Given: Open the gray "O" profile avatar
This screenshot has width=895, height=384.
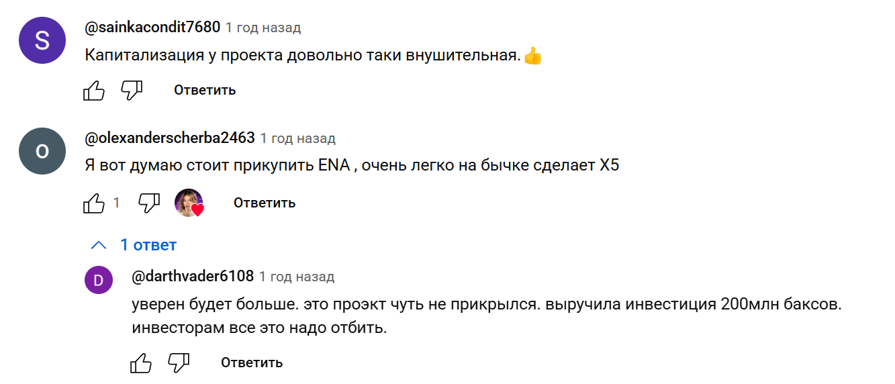Looking at the screenshot, I should click(x=42, y=151).
